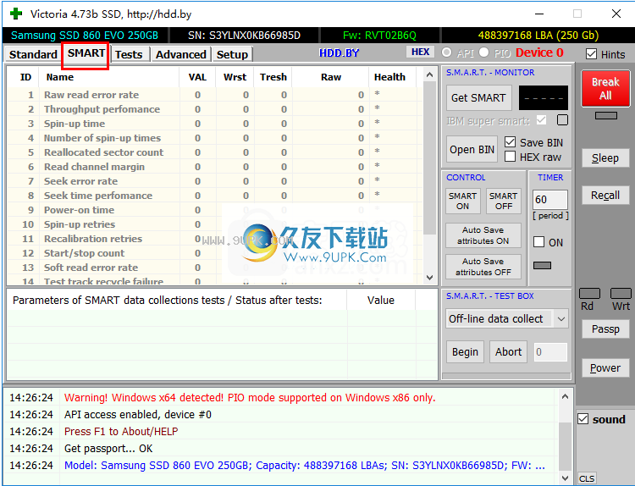The width and height of the screenshot is (635, 486).
Task: Click the Abort test button
Action: (508, 352)
